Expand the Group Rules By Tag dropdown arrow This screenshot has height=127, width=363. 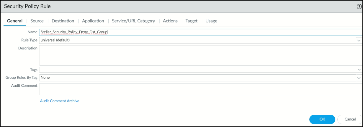tap(359, 78)
